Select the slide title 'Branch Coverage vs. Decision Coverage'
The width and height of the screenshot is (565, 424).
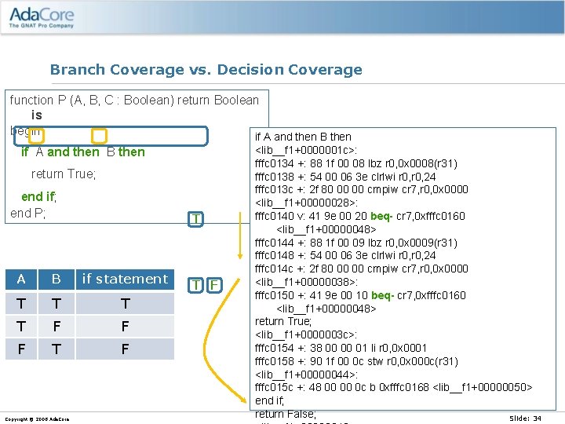(x=206, y=70)
